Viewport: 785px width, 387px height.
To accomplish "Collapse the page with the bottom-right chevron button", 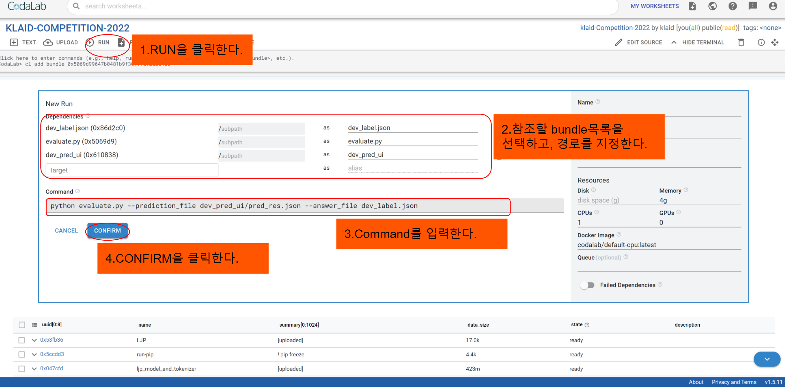I will [x=767, y=359].
